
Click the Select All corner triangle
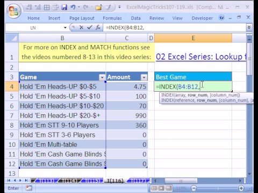(12, 38)
